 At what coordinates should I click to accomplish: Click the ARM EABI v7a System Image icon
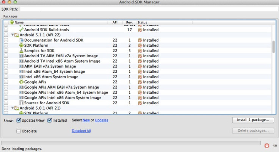click(x=21, y=66)
